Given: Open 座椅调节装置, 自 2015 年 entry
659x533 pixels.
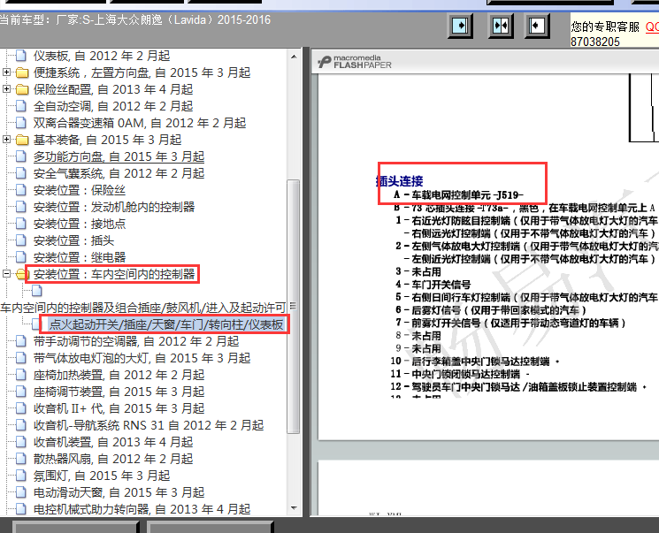Looking at the screenshot, I should tap(119, 392).
